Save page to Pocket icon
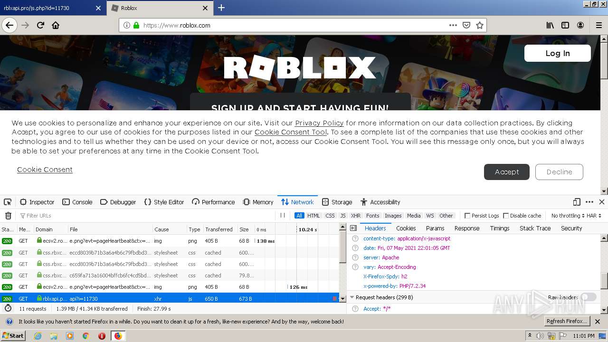The image size is (608, 342). 466,25
